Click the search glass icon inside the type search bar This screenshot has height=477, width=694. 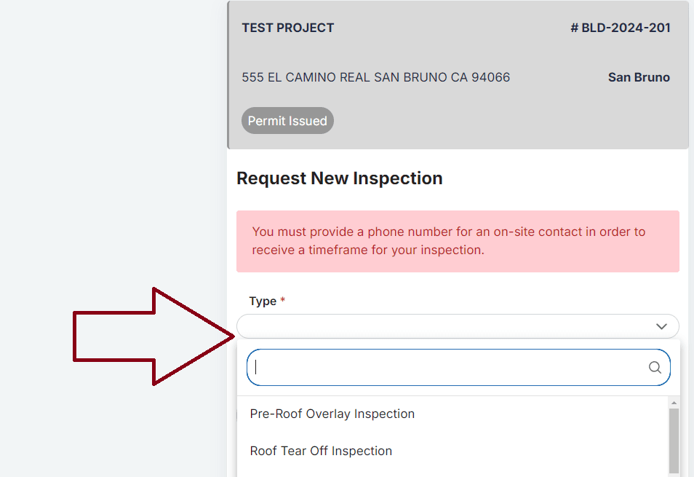pyautogui.click(x=654, y=368)
